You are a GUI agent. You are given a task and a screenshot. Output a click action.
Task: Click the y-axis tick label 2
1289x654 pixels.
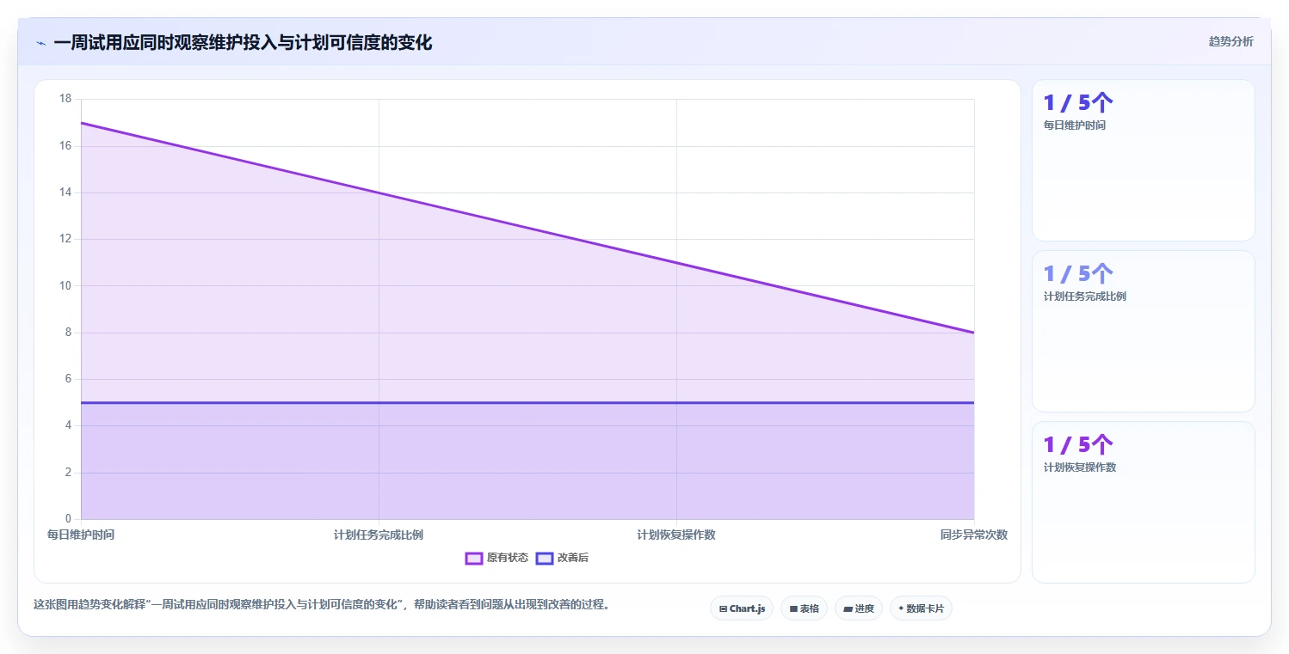tap(69, 473)
